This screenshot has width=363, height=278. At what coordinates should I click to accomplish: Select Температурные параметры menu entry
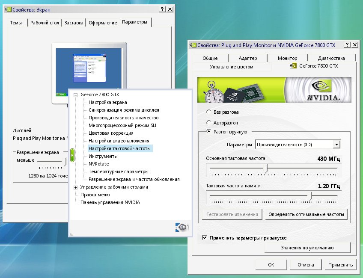tap(118, 172)
